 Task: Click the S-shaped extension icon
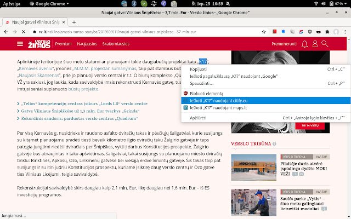301,32
